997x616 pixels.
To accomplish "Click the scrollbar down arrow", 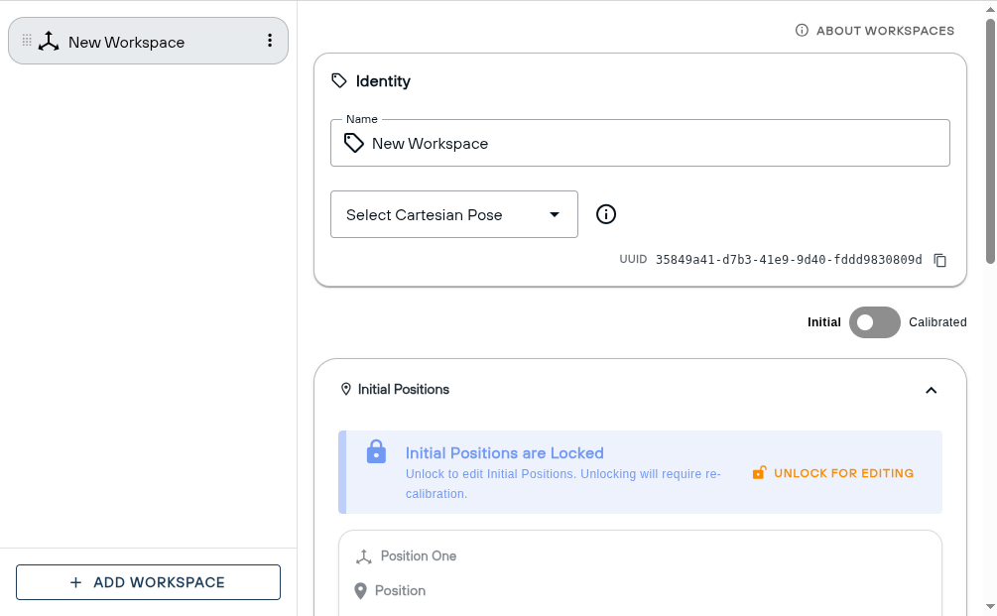I will point(990,606).
